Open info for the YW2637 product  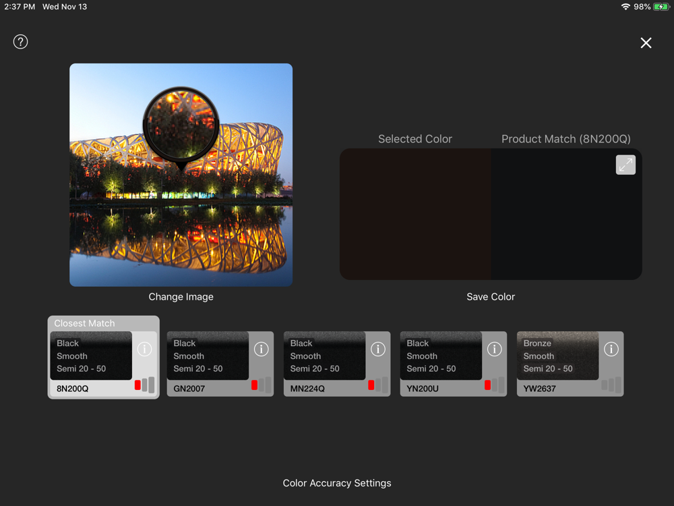[x=611, y=349]
